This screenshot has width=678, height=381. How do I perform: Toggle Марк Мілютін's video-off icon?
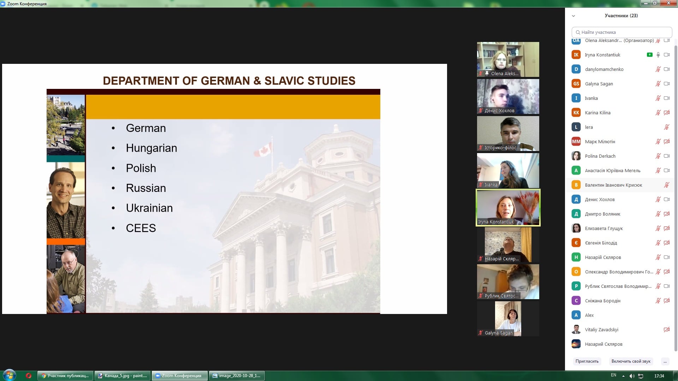coord(667,141)
